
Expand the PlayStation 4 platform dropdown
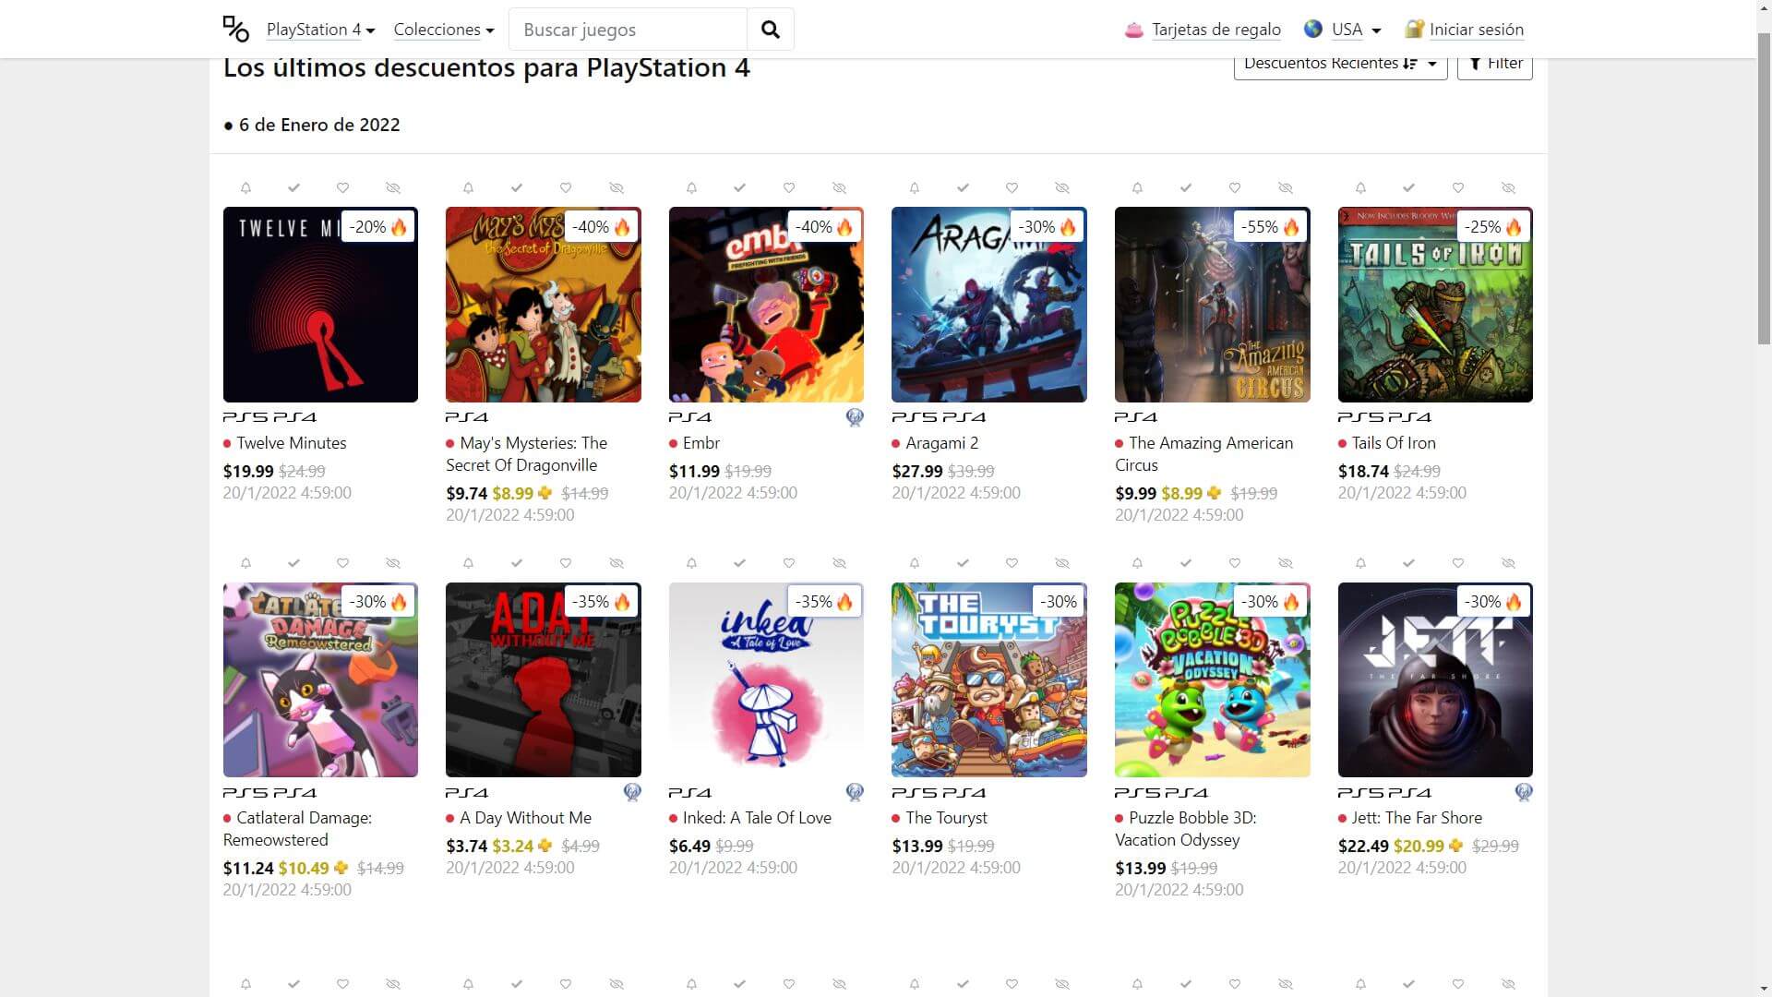tap(320, 30)
